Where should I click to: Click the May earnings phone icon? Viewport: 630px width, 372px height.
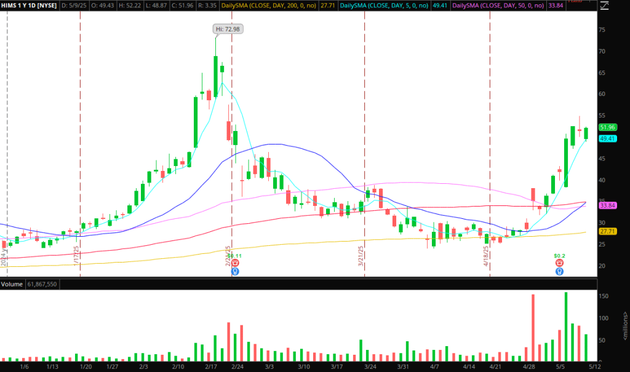point(559,263)
